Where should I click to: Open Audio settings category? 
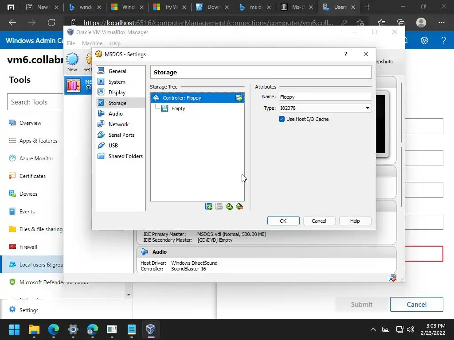pos(121,114)
